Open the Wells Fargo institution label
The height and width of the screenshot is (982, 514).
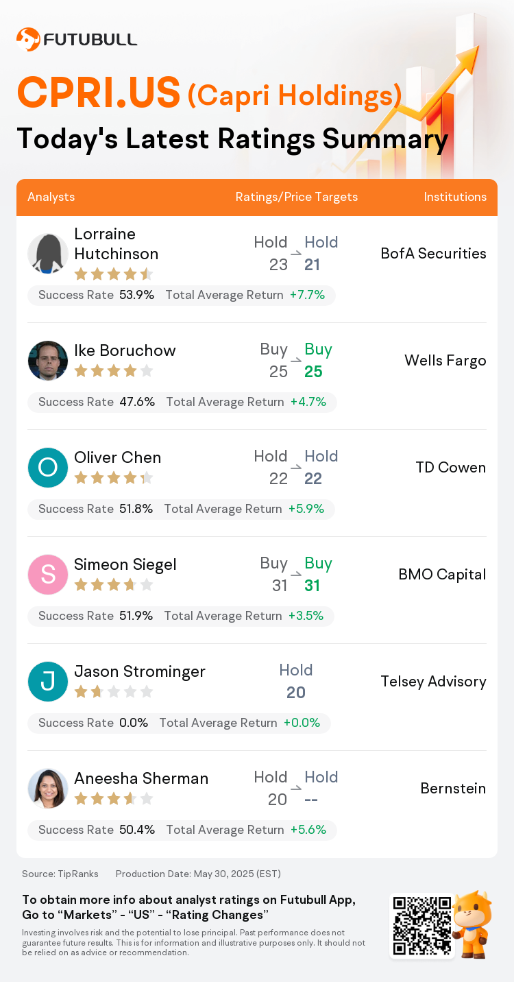coord(445,361)
